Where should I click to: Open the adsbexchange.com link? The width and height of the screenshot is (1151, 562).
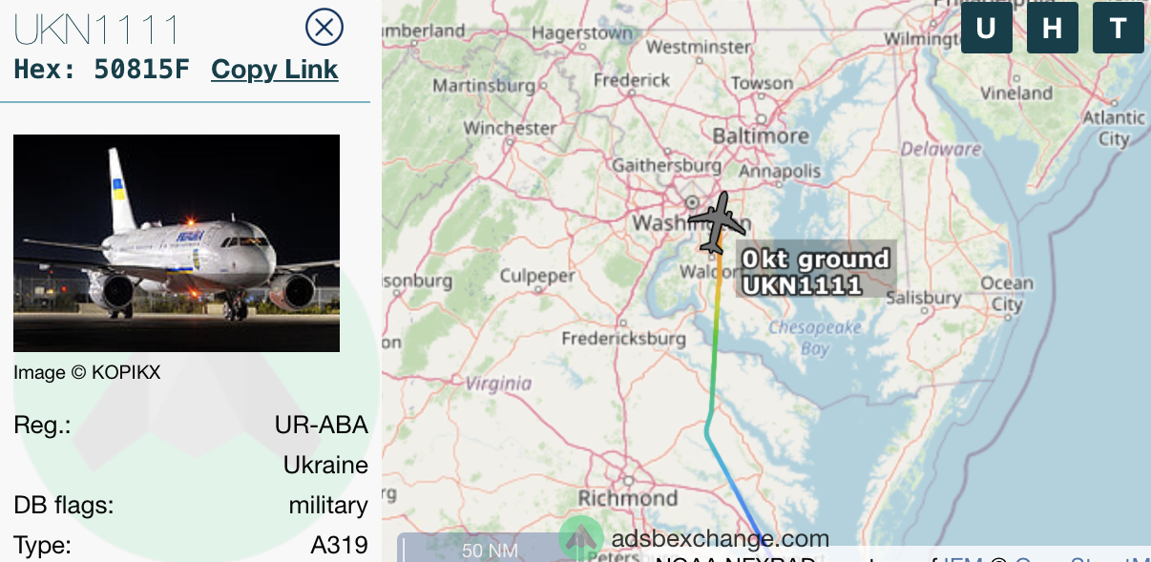tap(721, 539)
